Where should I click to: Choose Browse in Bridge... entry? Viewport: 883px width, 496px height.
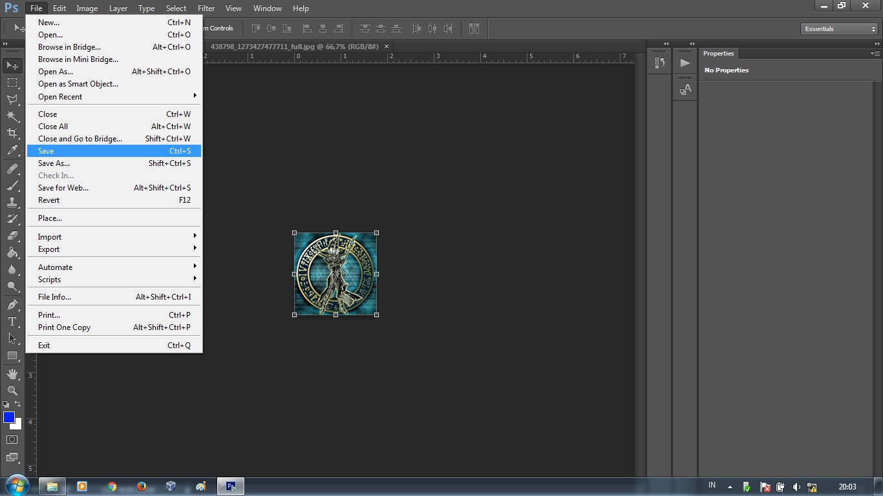point(114,46)
